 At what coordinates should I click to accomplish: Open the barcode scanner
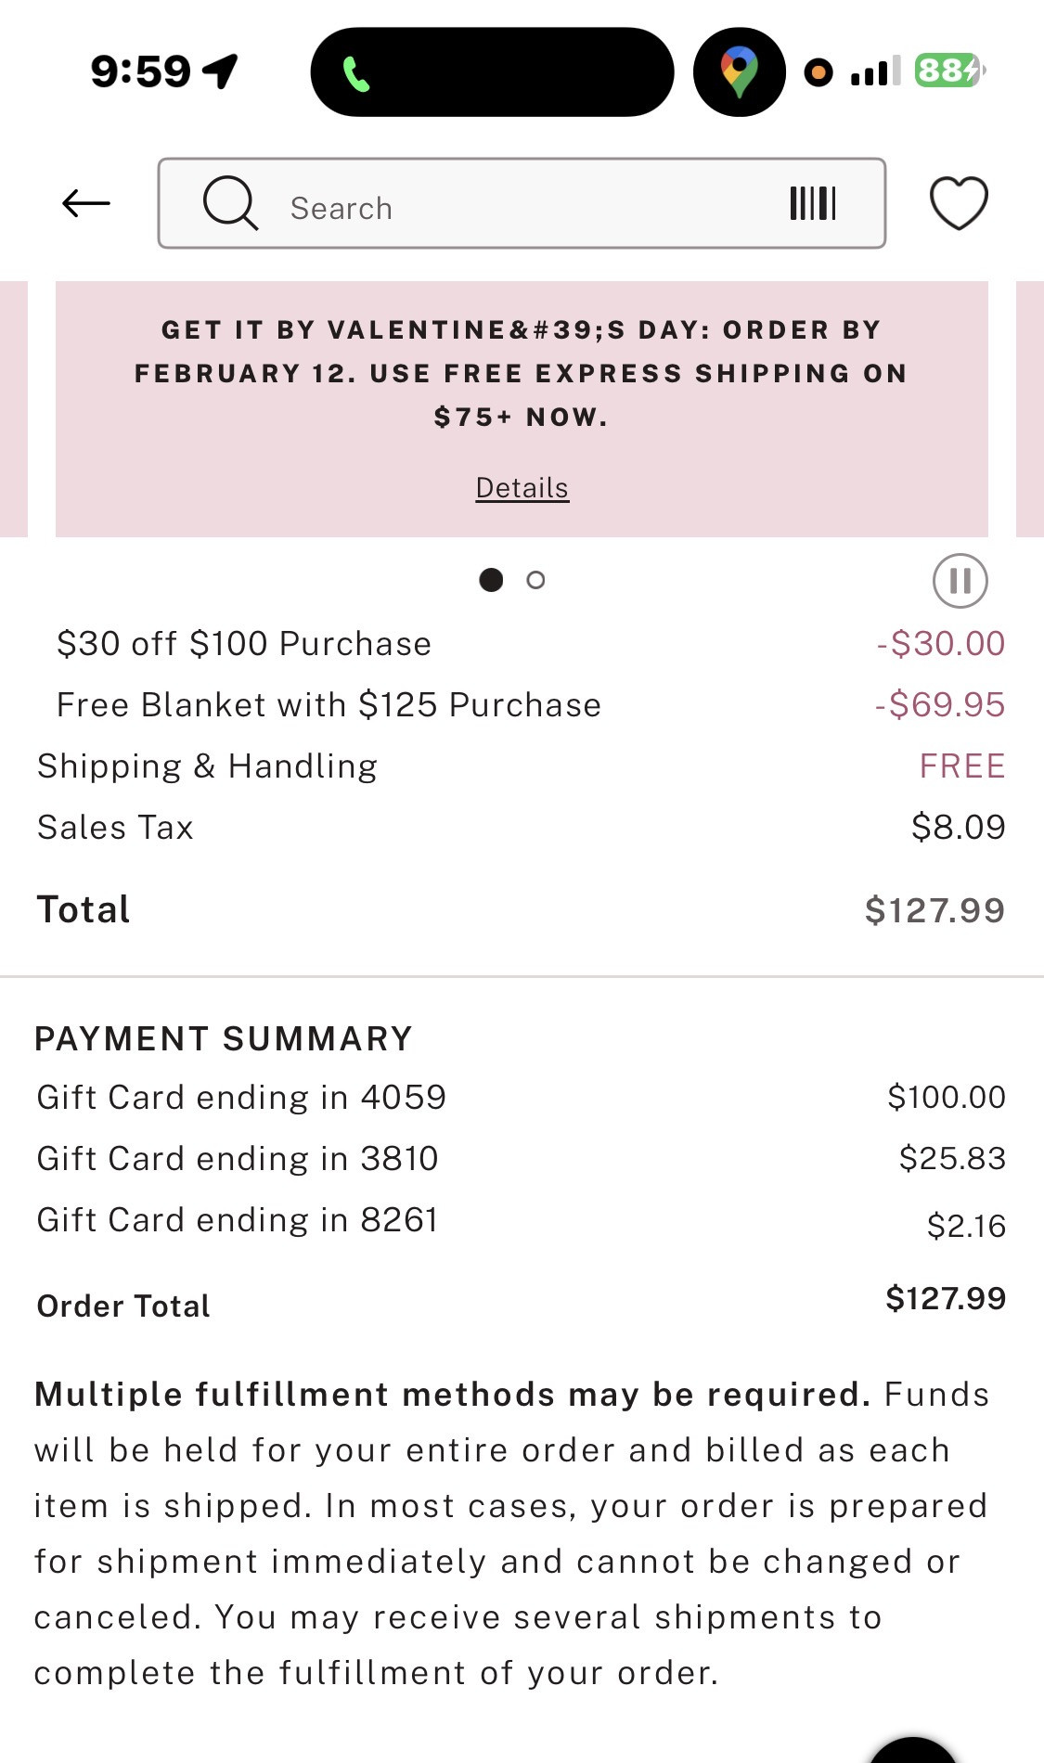(813, 203)
